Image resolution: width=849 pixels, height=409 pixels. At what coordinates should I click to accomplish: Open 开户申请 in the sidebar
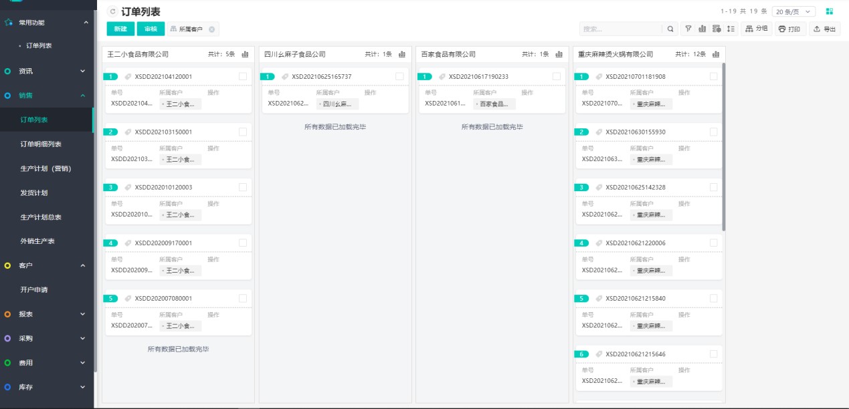34,289
